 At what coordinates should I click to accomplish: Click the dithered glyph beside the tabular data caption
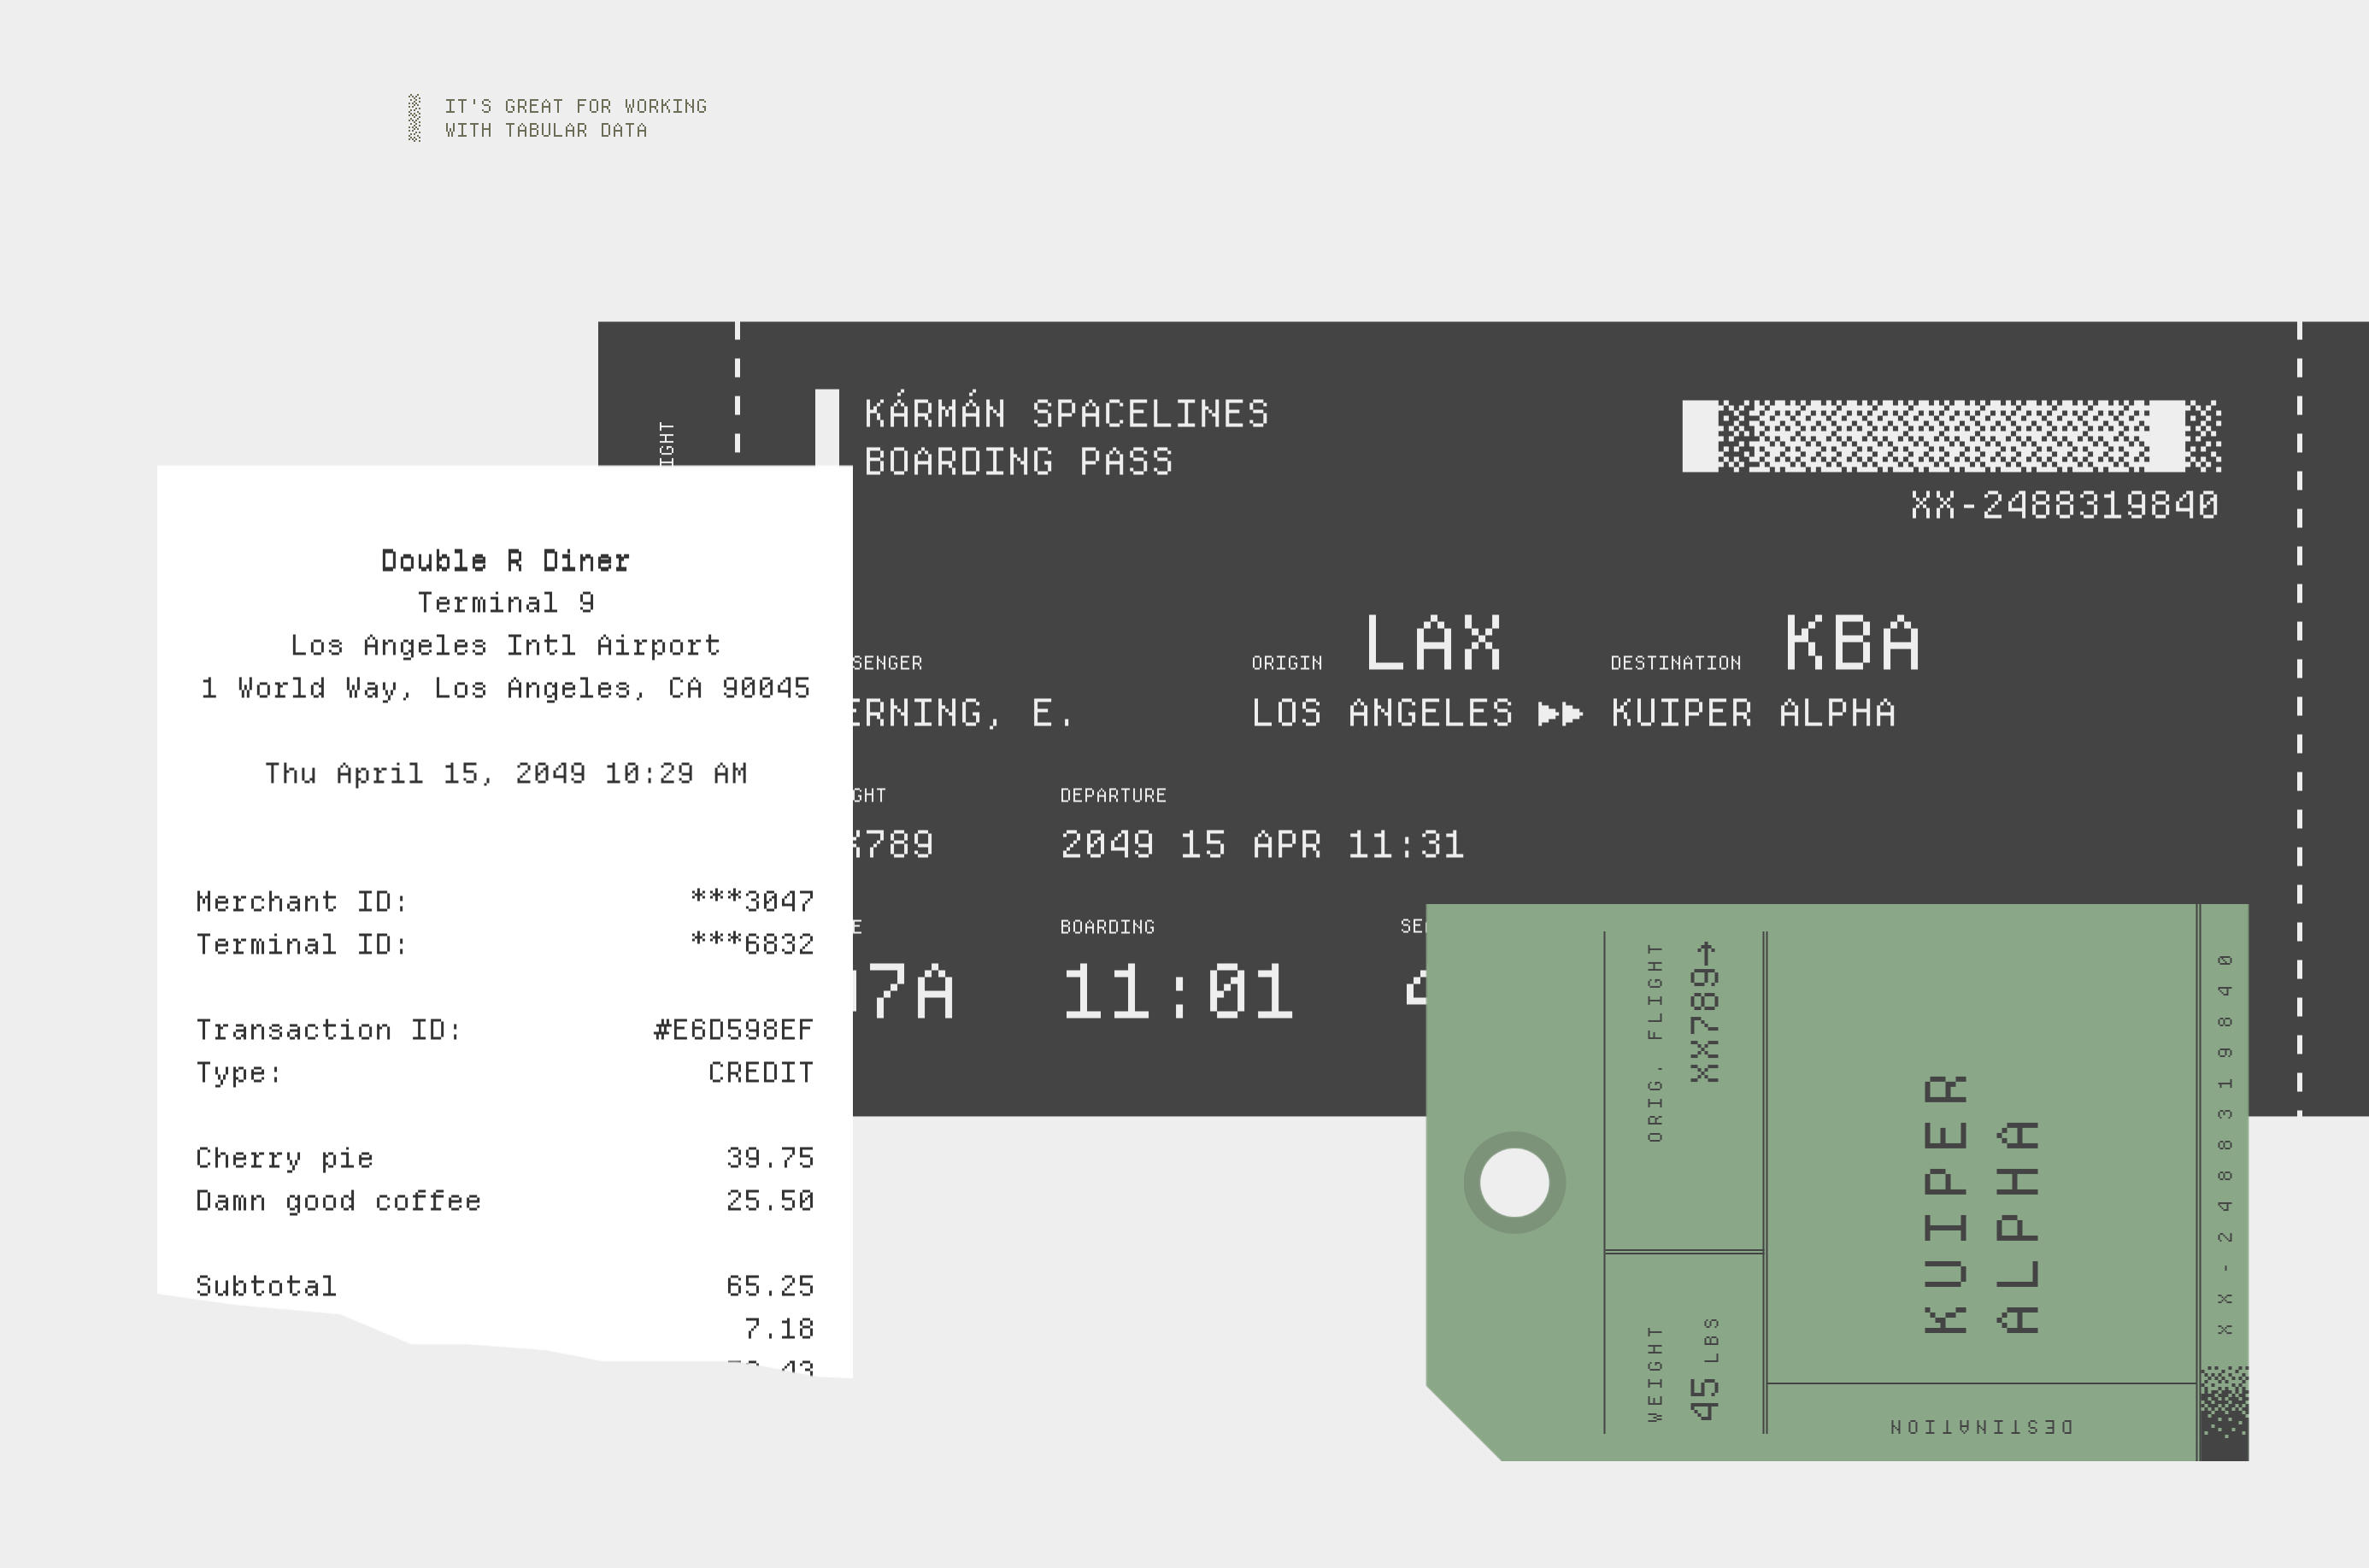[414, 118]
